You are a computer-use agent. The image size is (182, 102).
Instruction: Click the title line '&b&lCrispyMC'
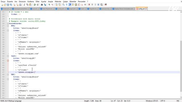(x=24, y=58)
